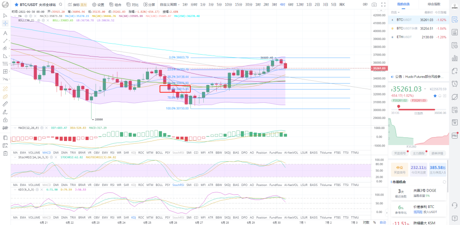Remove the MACD indicator with X
Viewport: 460px width, 225px height.
[x=46, y=128]
